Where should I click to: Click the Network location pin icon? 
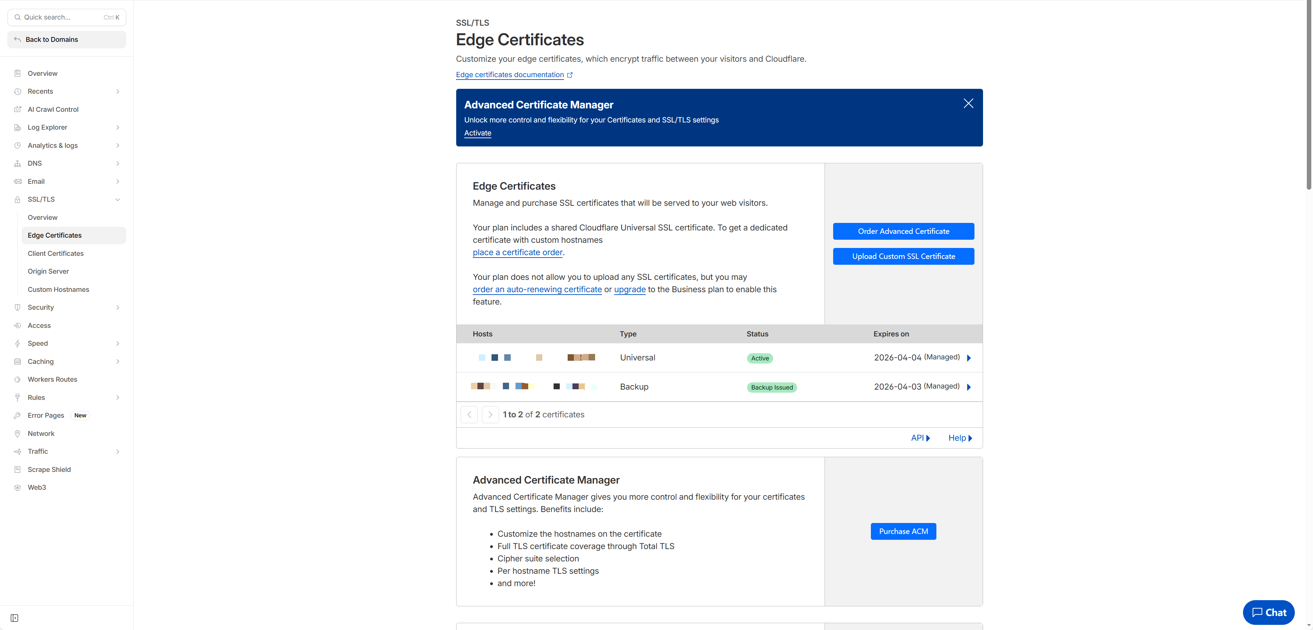tap(17, 433)
